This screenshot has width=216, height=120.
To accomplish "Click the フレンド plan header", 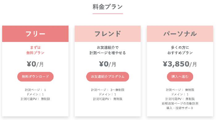I will click(108, 34).
